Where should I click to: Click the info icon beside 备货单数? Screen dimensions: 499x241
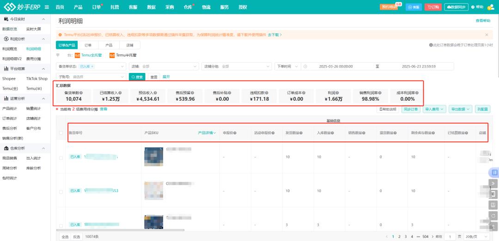point(82,93)
